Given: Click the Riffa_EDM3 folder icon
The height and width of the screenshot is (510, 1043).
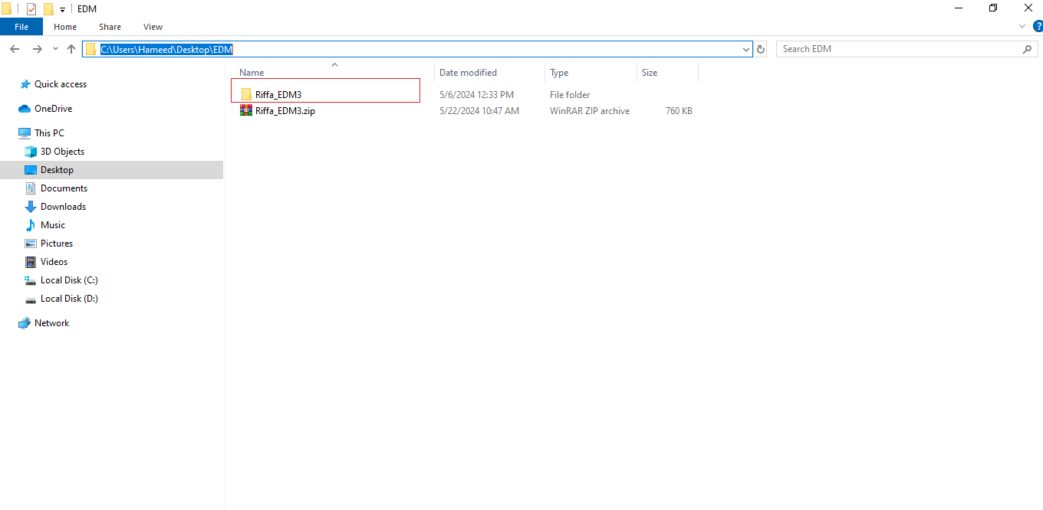Looking at the screenshot, I should (246, 95).
